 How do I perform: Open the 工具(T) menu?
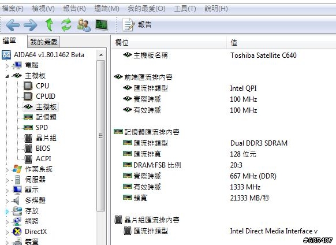185,9
